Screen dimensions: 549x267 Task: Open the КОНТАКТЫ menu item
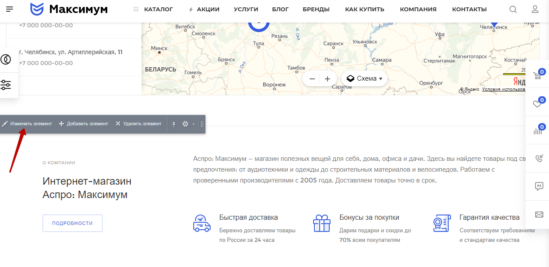point(470,9)
